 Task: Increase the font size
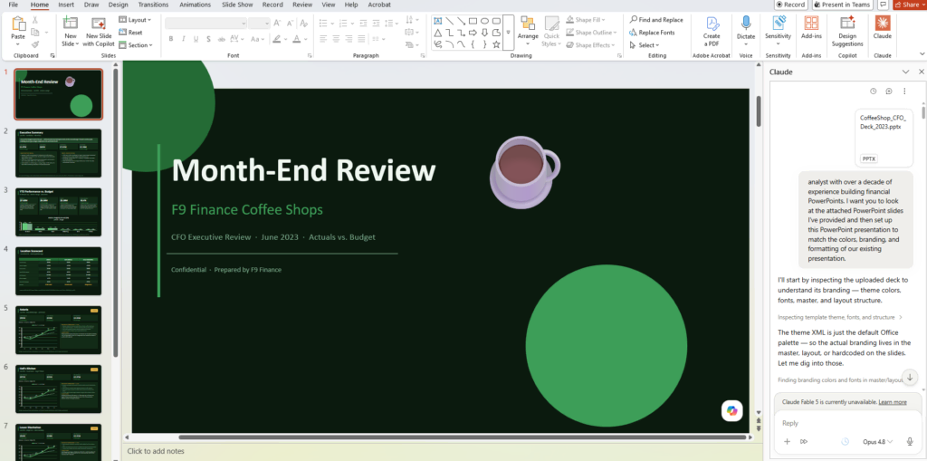(277, 23)
